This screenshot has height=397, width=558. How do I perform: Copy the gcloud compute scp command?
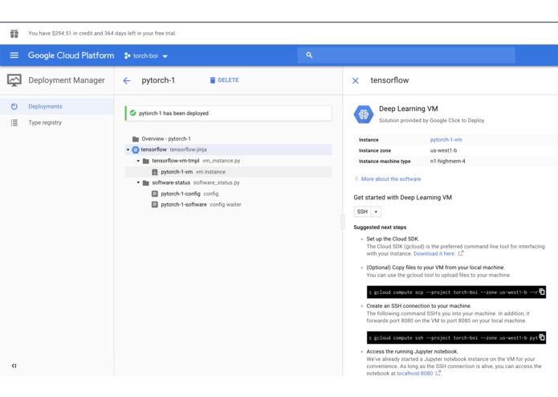542,292
